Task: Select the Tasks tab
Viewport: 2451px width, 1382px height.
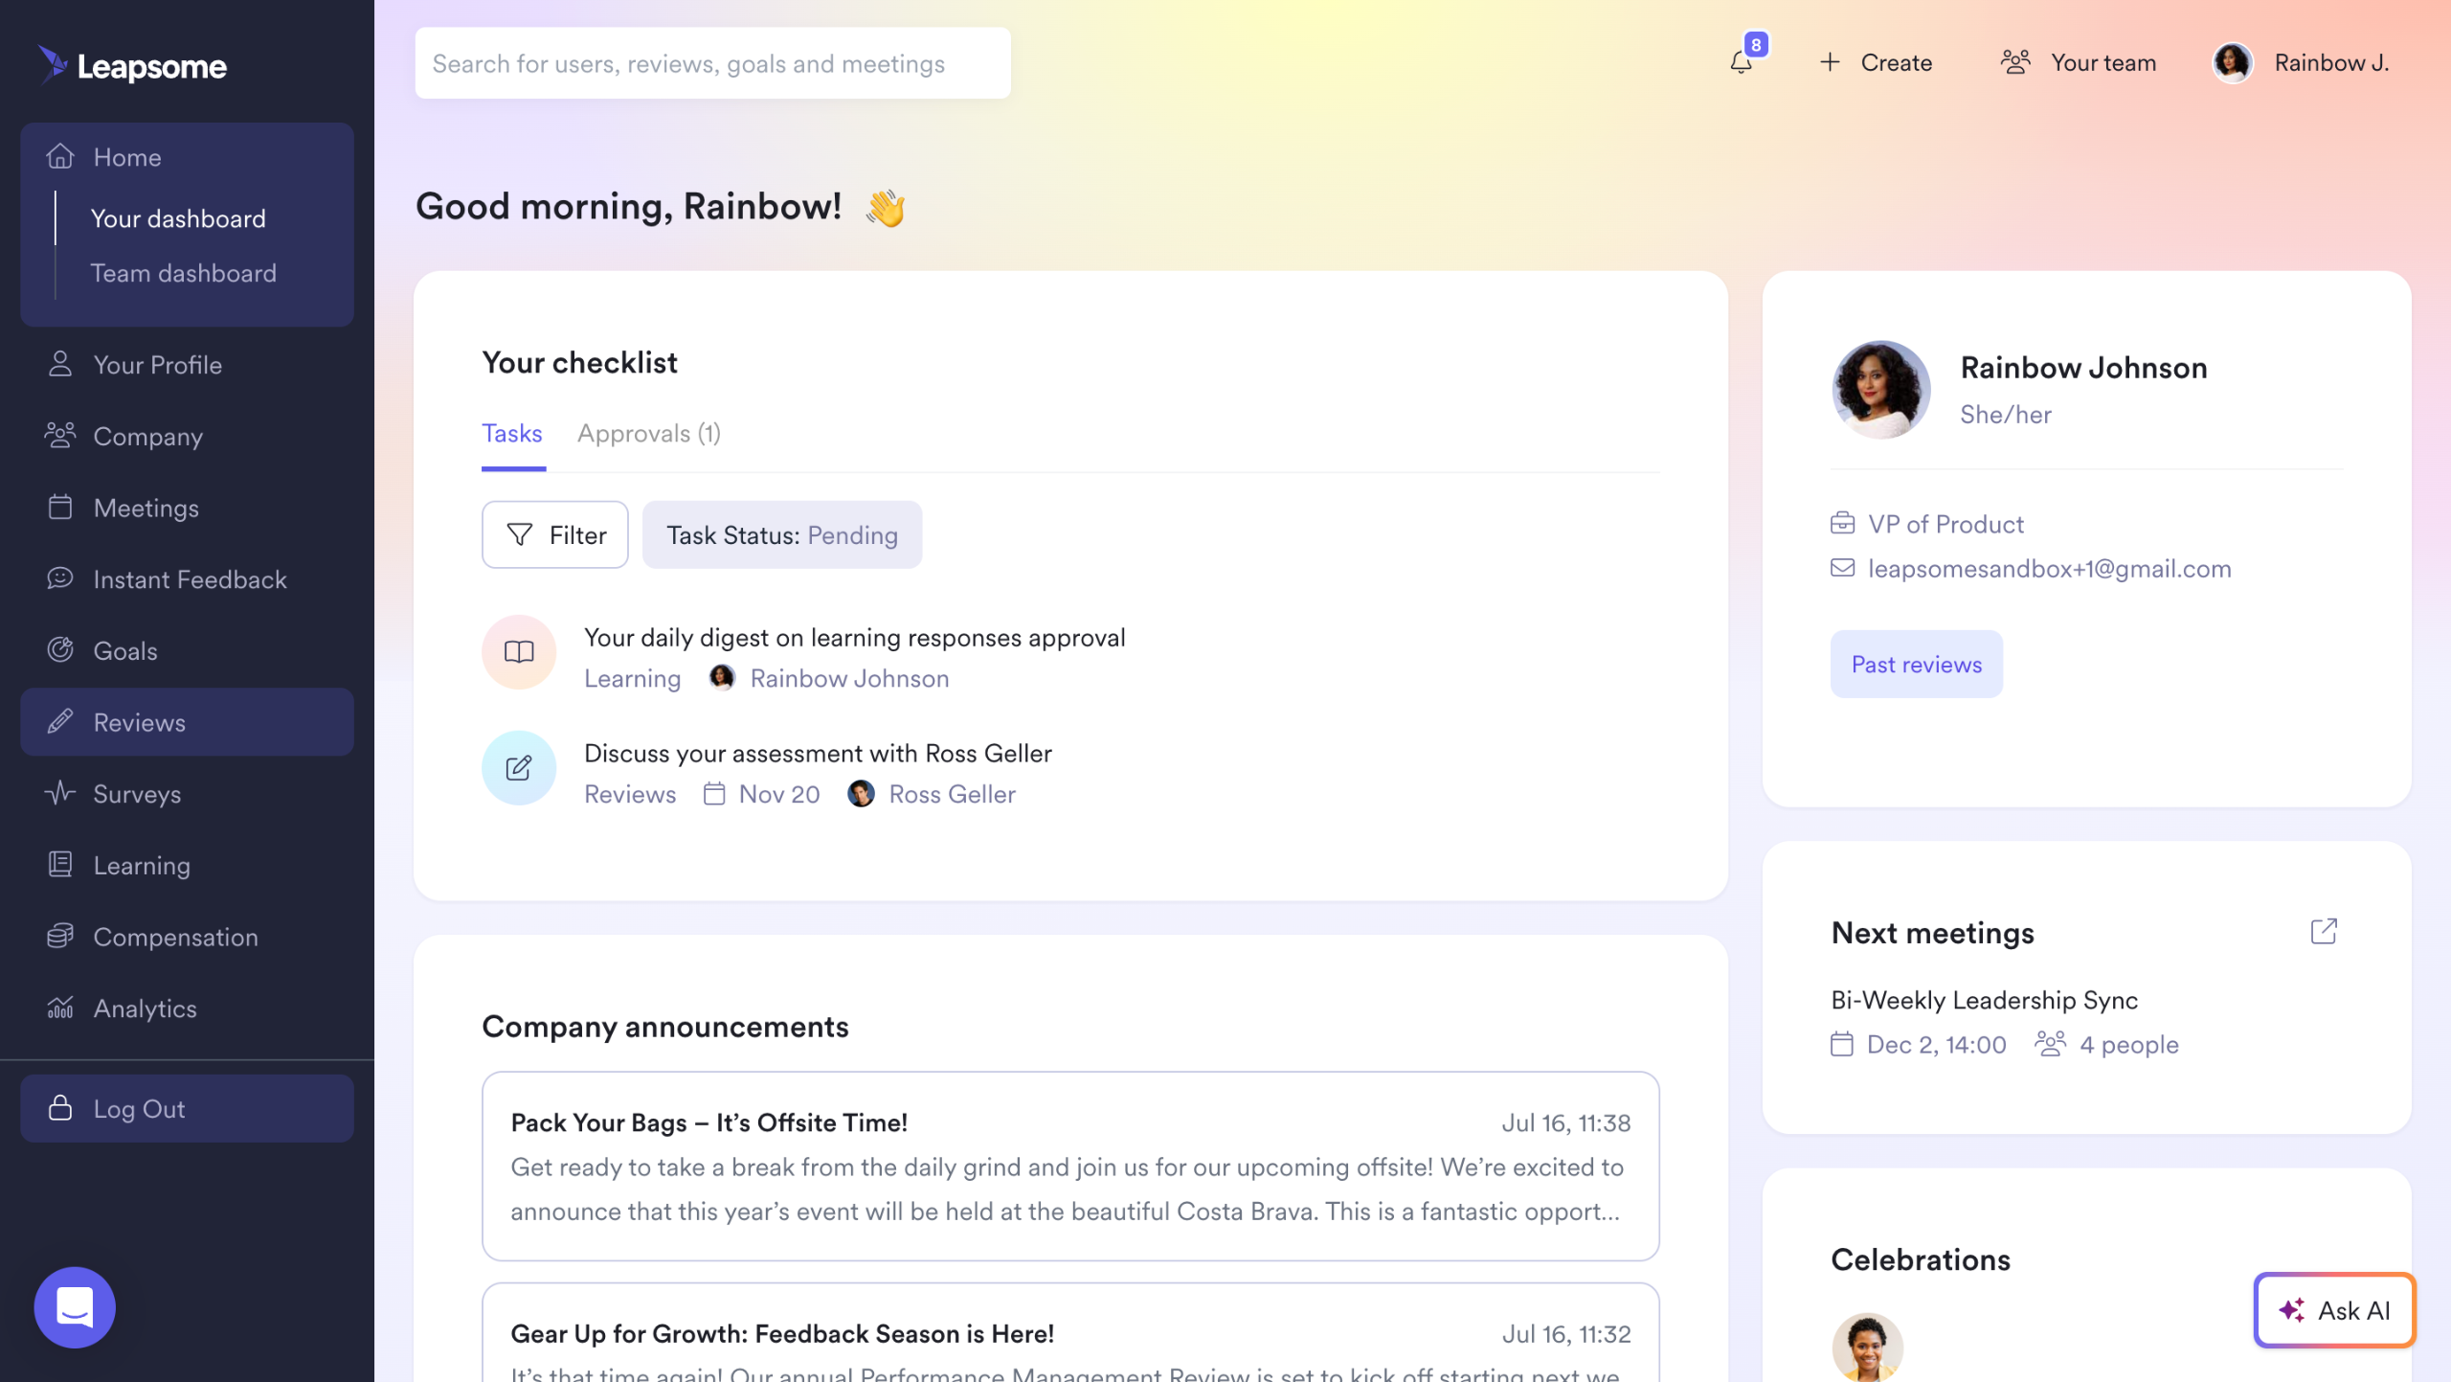Action: (x=512, y=434)
